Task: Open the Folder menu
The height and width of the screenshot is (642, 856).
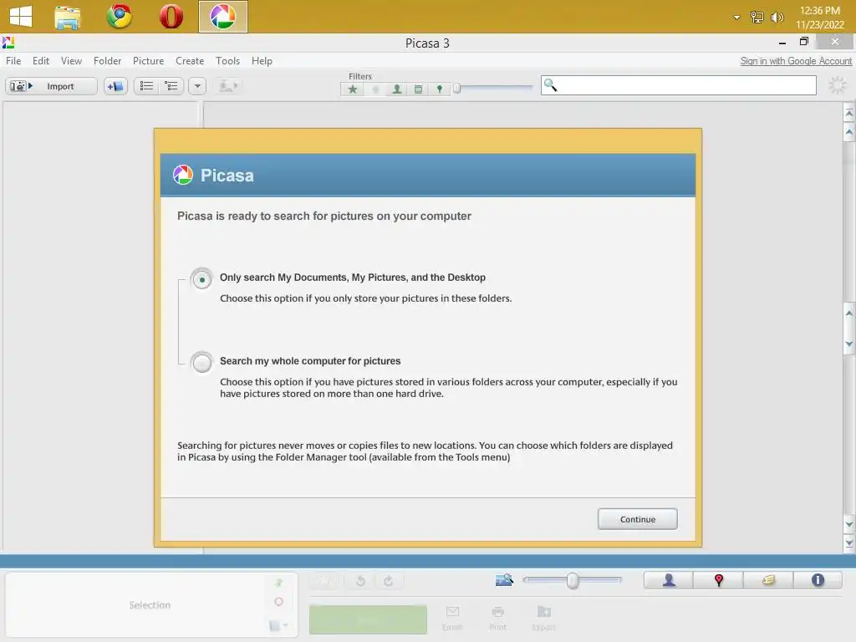Action: click(107, 60)
